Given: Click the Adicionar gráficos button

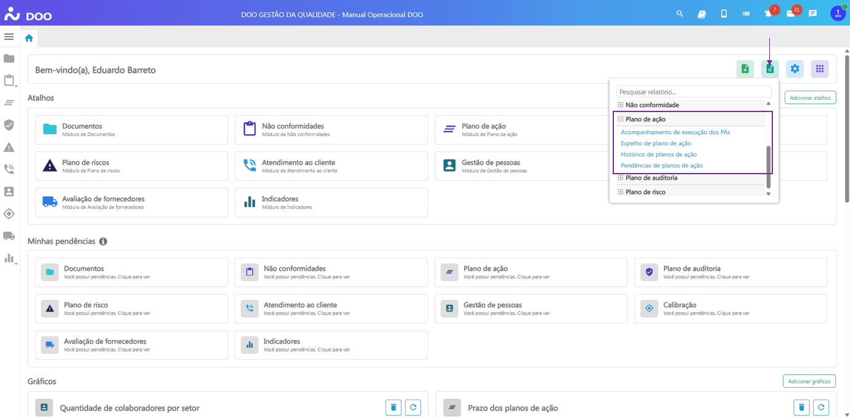Looking at the screenshot, I should [x=809, y=381].
